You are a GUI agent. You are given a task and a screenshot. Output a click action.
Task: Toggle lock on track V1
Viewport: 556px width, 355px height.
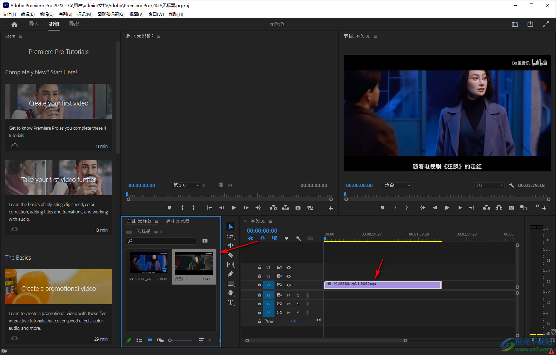tap(259, 285)
